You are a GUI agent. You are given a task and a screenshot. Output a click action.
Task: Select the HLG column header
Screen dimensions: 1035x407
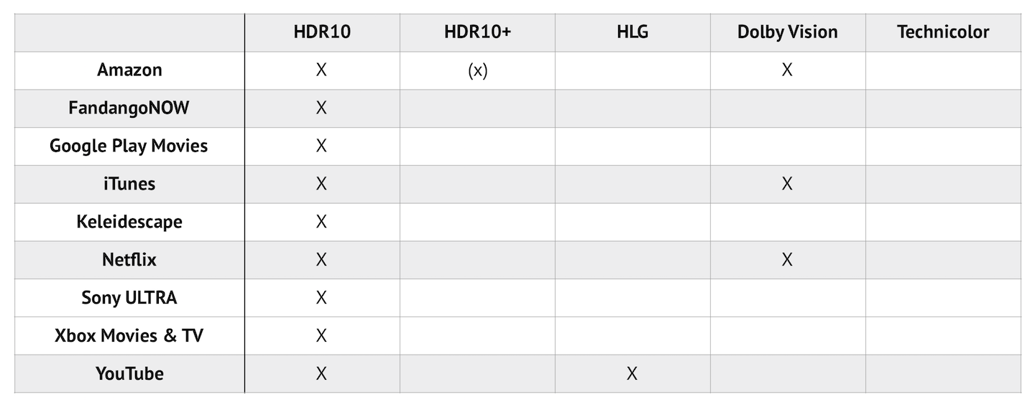pyautogui.click(x=632, y=32)
